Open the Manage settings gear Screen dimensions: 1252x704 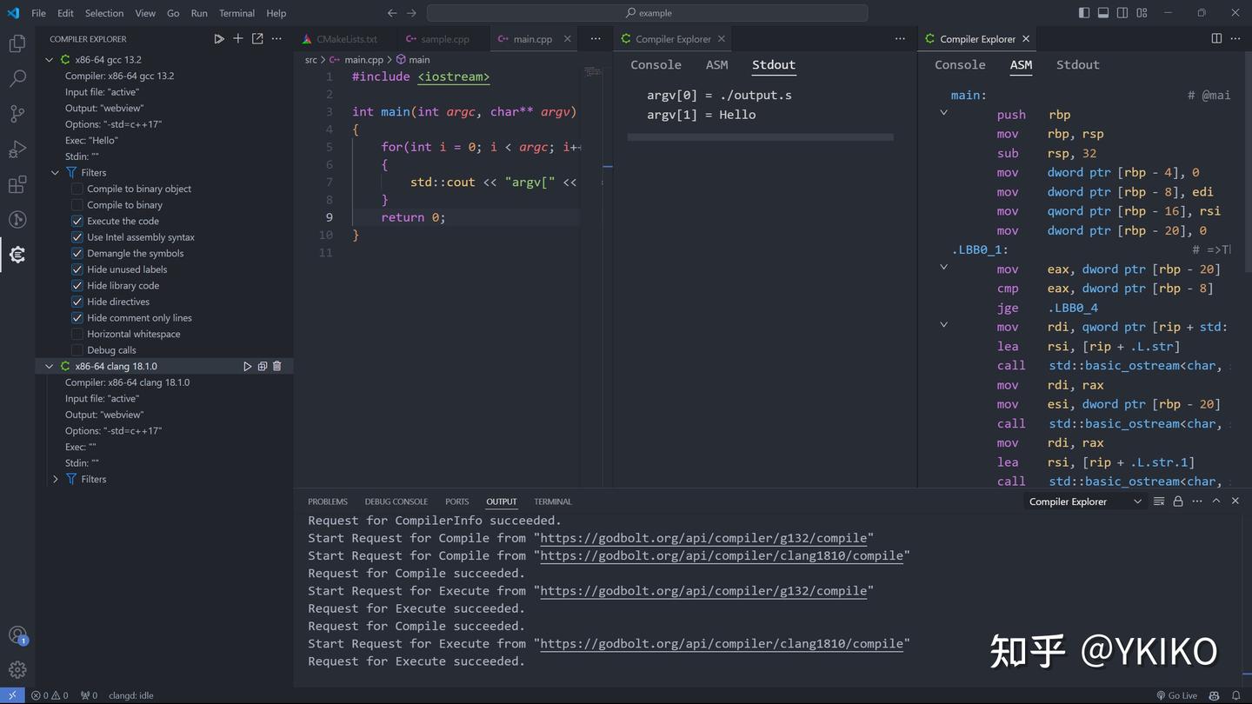pos(17,670)
